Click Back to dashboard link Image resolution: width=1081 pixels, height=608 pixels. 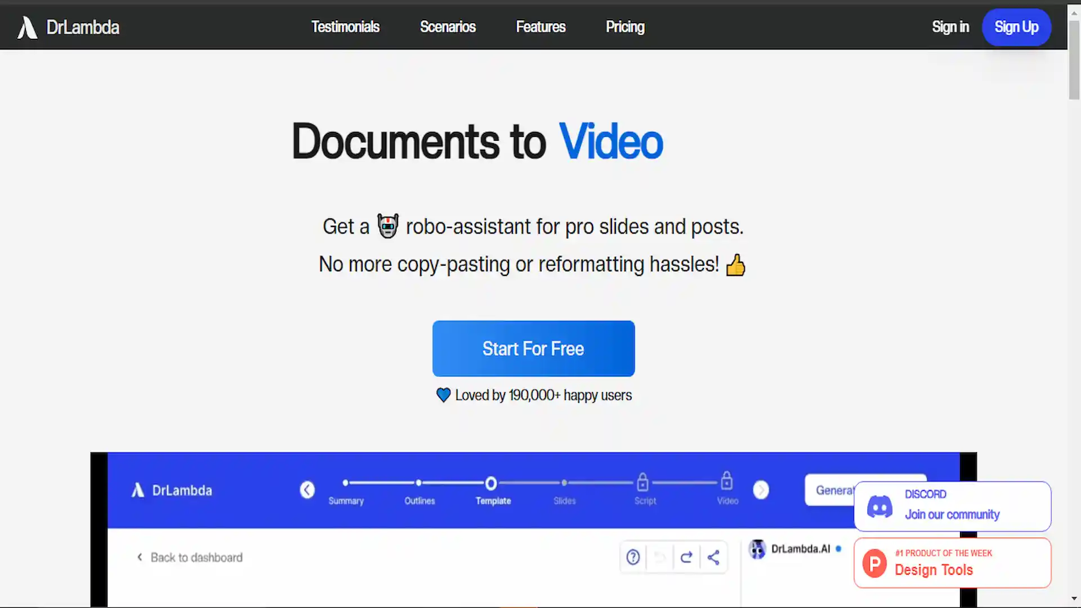190,557
